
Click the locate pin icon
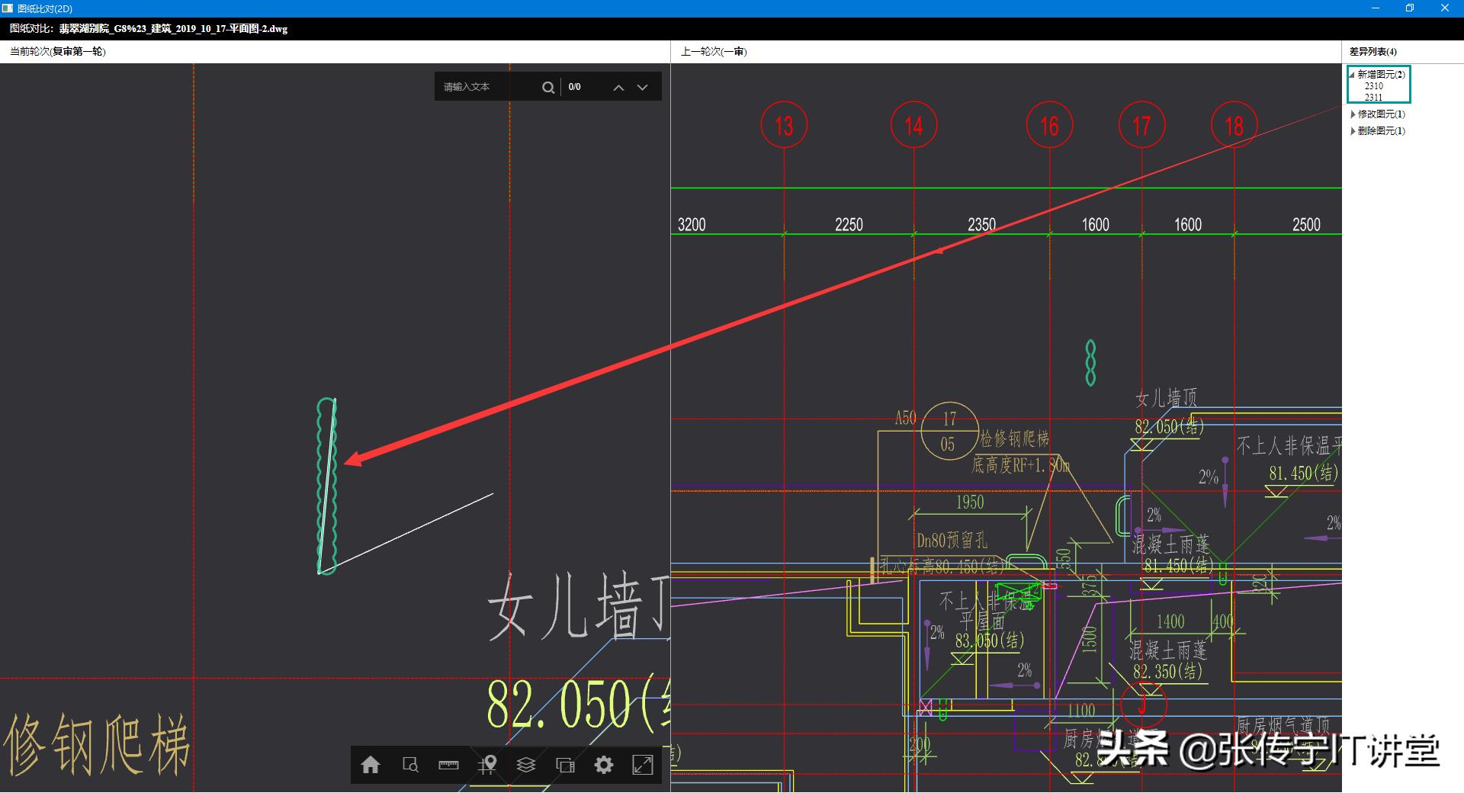489,765
